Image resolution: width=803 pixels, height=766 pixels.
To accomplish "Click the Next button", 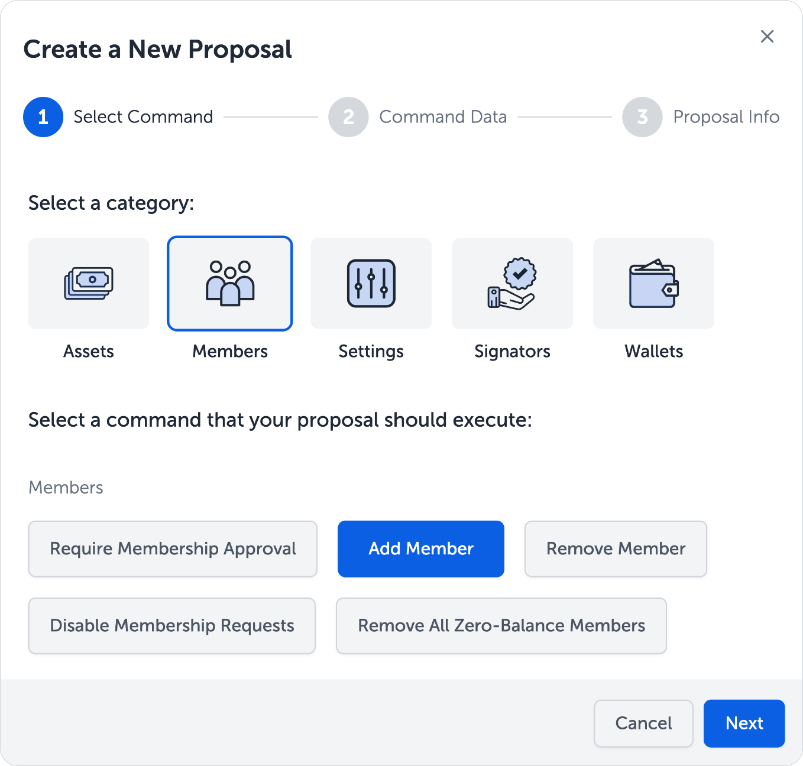I will [744, 723].
